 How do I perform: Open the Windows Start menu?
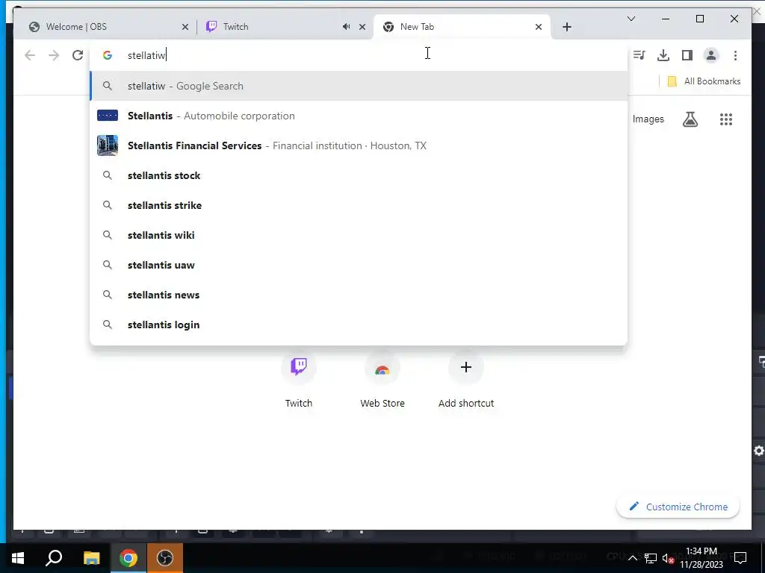point(18,558)
